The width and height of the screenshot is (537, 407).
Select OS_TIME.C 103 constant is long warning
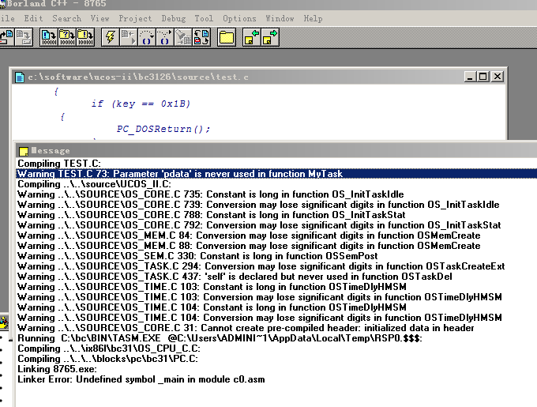tap(276, 287)
